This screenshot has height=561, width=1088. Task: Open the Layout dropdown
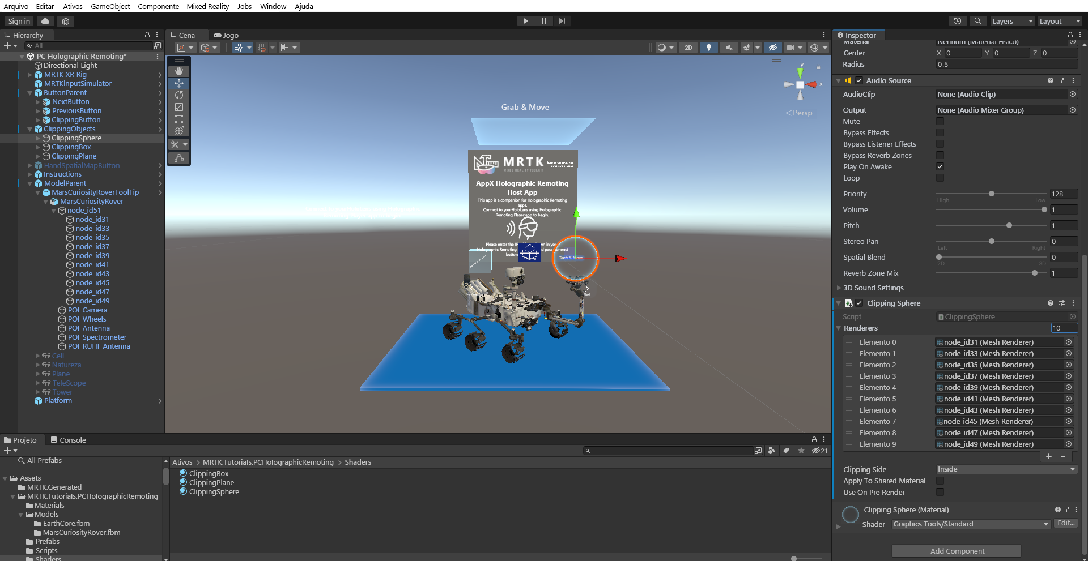[x=1059, y=21]
